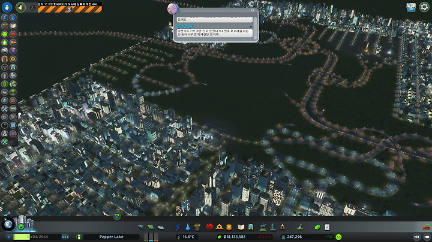432x242 pixels.
Task: Toggle the info views main button top-left
Action: tap(7, 7)
